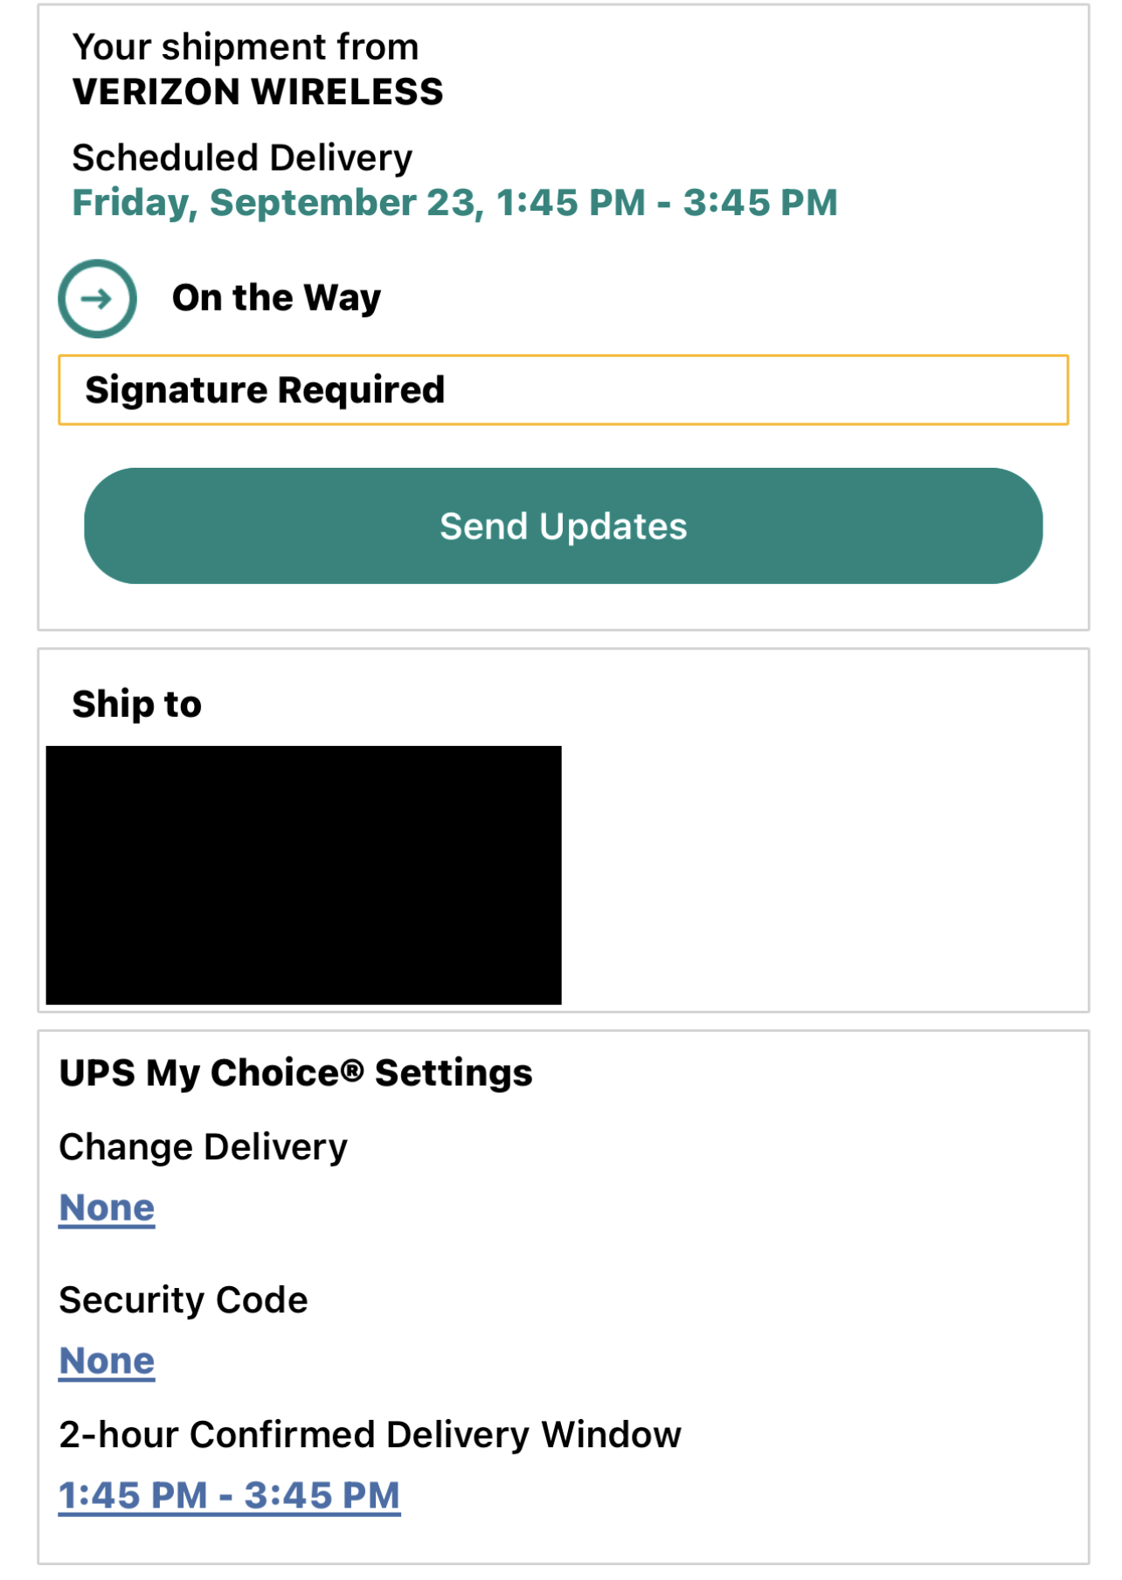The width and height of the screenshot is (1122, 1580).
Task: Click the On the Way arrow icon
Action: coord(97,298)
